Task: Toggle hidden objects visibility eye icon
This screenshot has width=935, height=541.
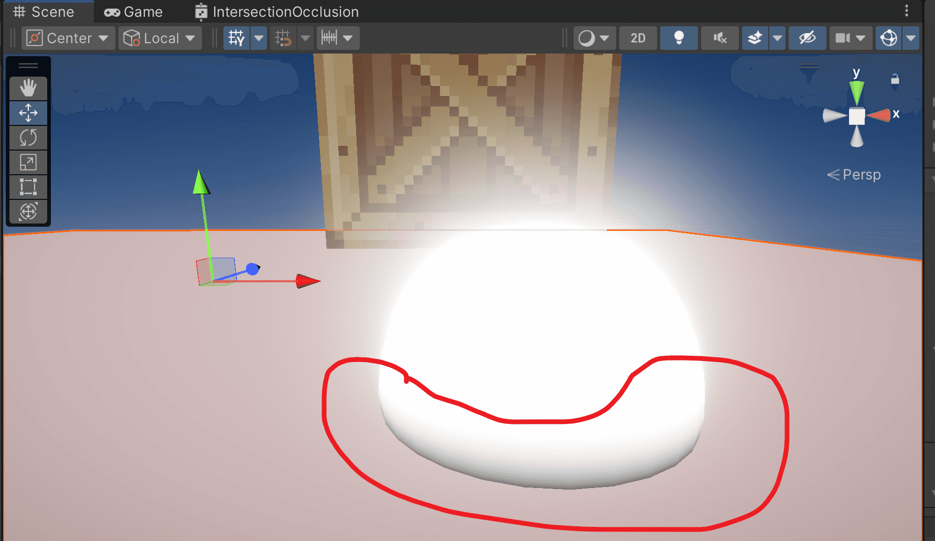Action: [808, 38]
